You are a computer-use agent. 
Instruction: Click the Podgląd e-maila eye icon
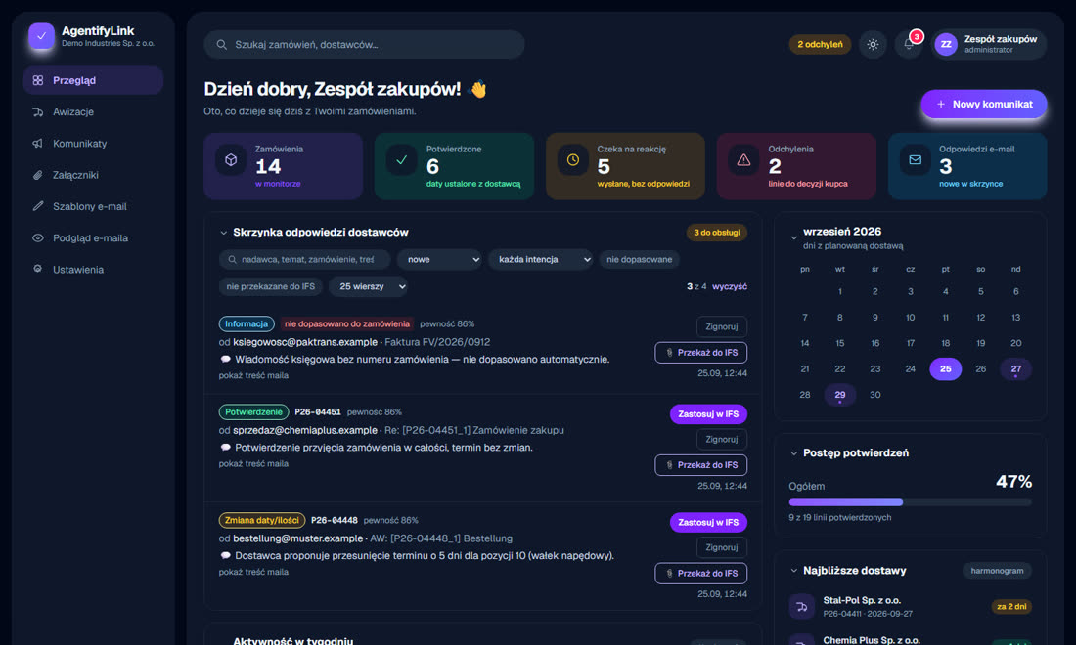pyautogui.click(x=38, y=237)
